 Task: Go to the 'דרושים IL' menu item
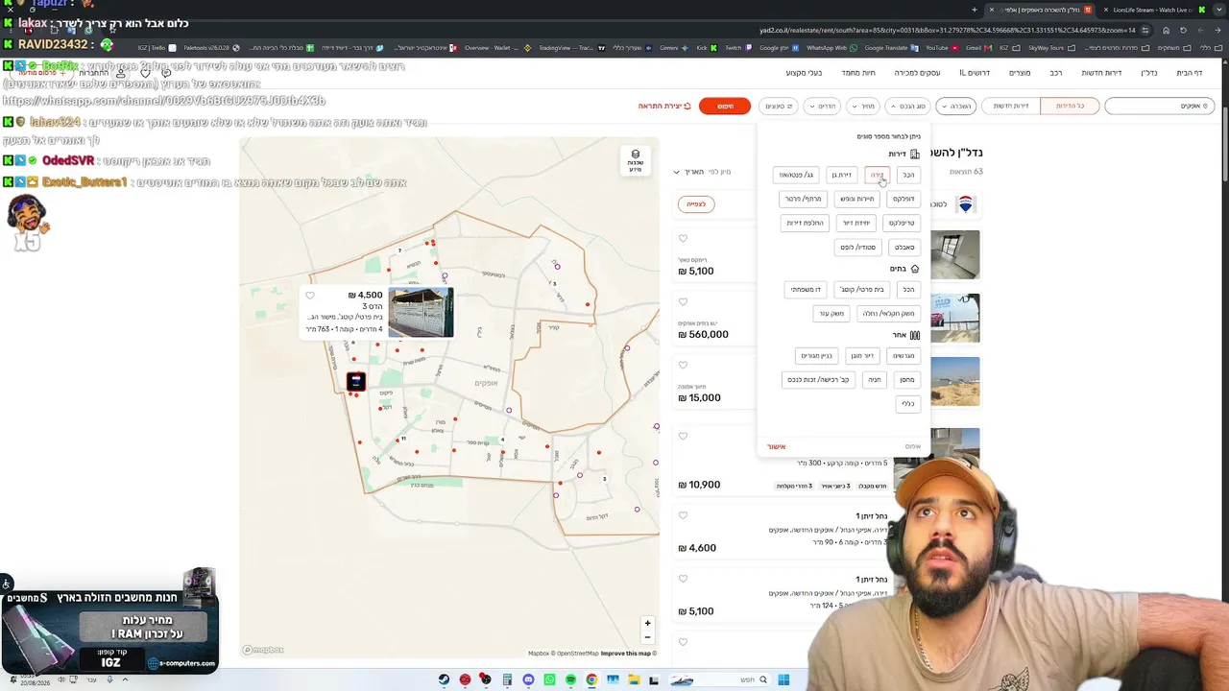point(975,73)
